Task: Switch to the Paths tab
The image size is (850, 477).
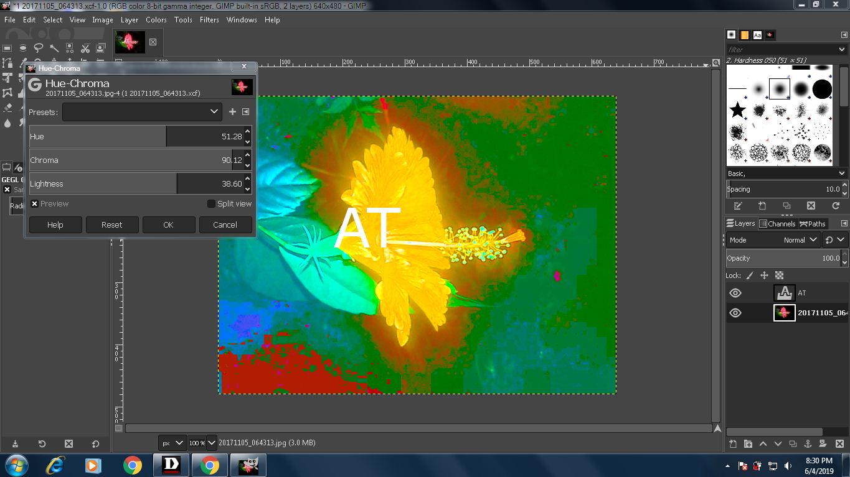Action: pos(813,224)
